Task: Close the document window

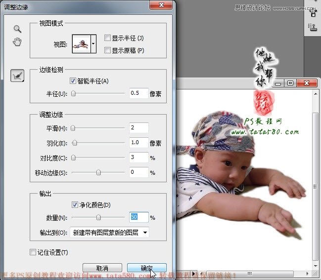Action: pyautogui.click(x=307, y=83)
